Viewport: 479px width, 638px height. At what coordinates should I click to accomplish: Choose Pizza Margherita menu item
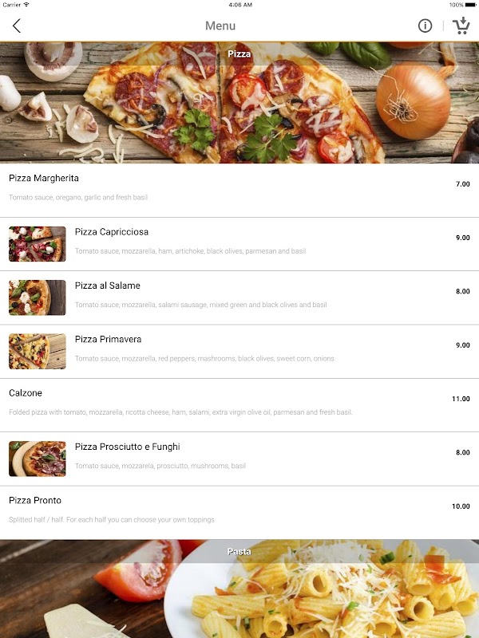pos(239,190)
